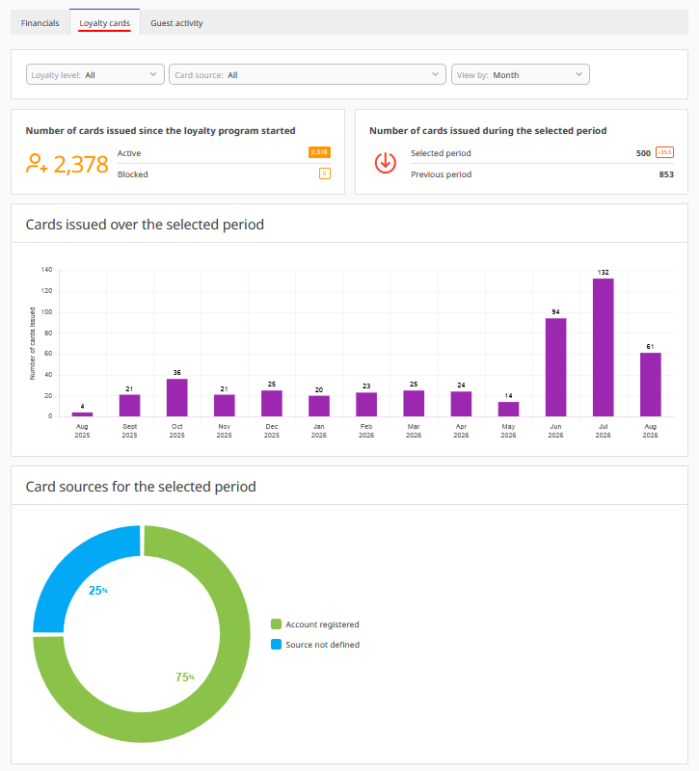Click the orange user-plus cards issued icon
699x771 pixels.
pyautogui.click(x=37, y=163)
